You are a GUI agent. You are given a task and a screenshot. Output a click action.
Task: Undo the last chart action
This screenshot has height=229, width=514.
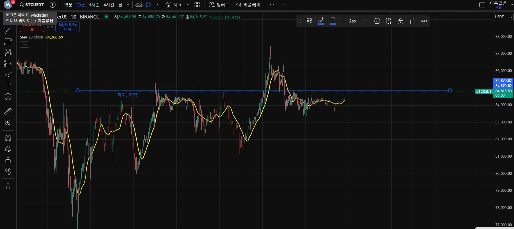(x=272, y=5)
